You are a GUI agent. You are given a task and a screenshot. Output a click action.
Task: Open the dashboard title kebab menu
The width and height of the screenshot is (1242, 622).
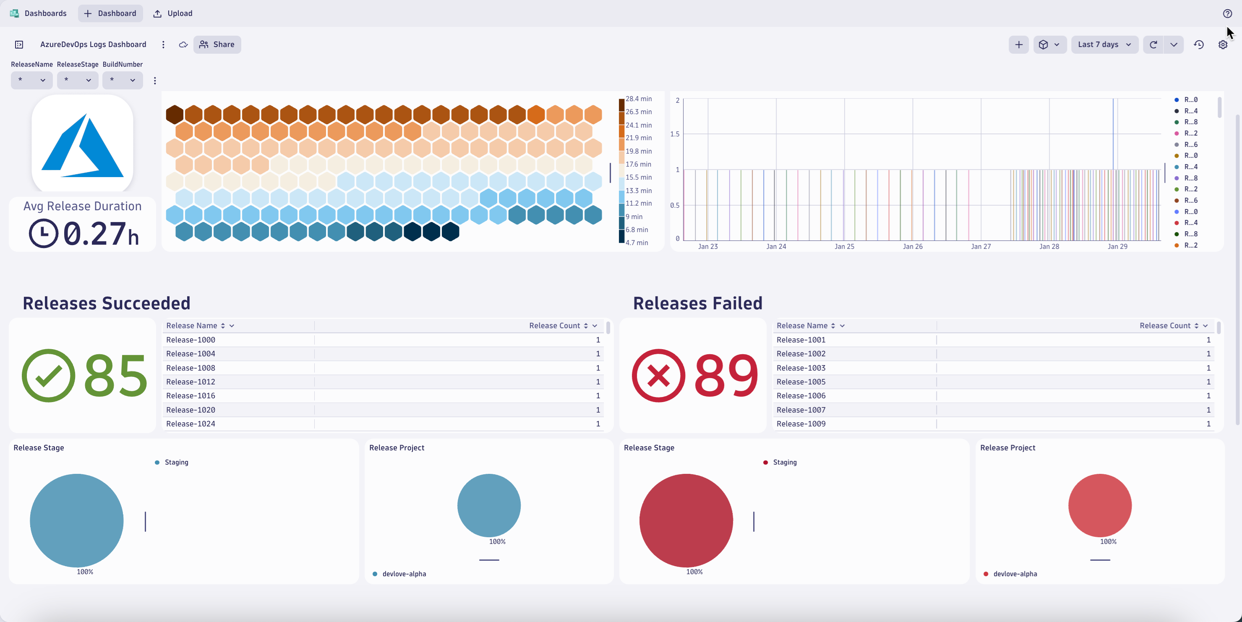click(163, 44)
